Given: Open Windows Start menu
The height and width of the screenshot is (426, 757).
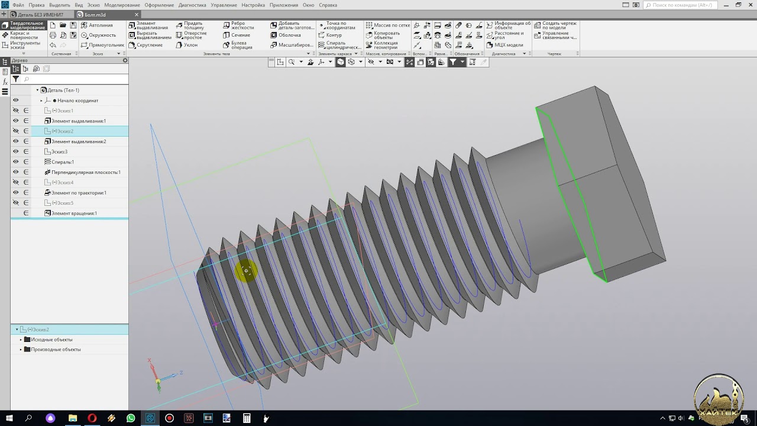Looking at the screenshot, I should (9, 418).
